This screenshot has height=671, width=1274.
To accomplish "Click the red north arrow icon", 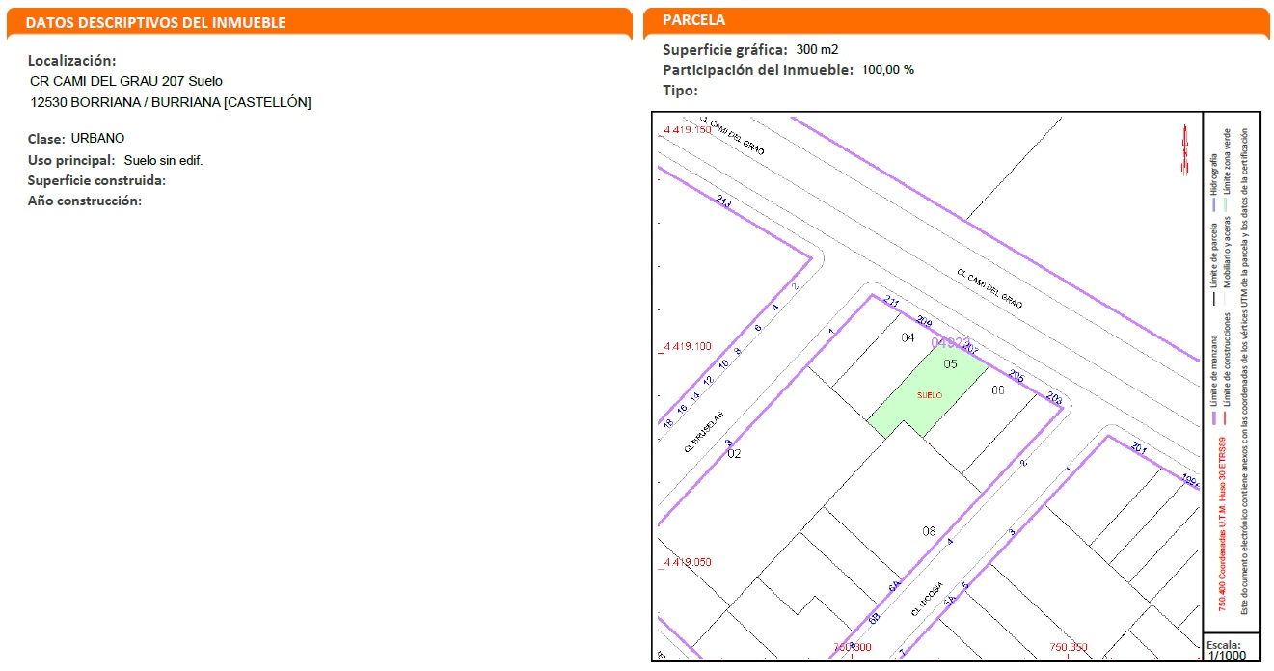I will tap(1182, 151).
